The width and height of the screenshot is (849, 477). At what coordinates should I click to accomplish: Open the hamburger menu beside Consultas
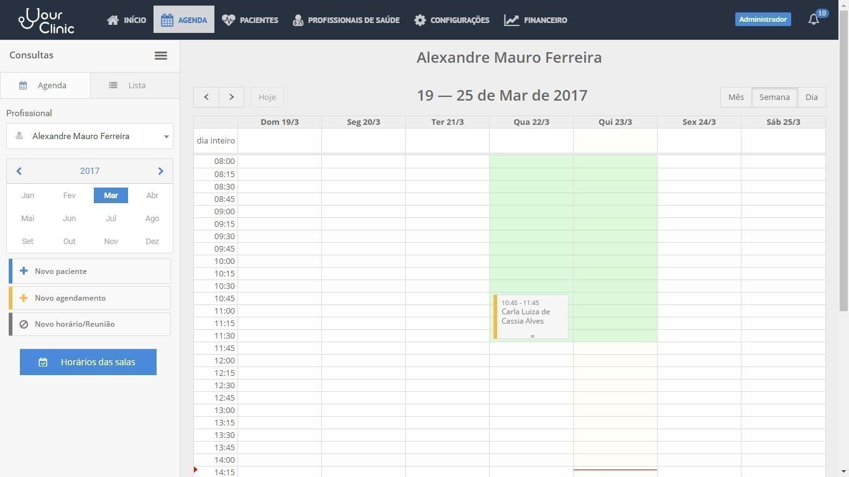[160, 55]
